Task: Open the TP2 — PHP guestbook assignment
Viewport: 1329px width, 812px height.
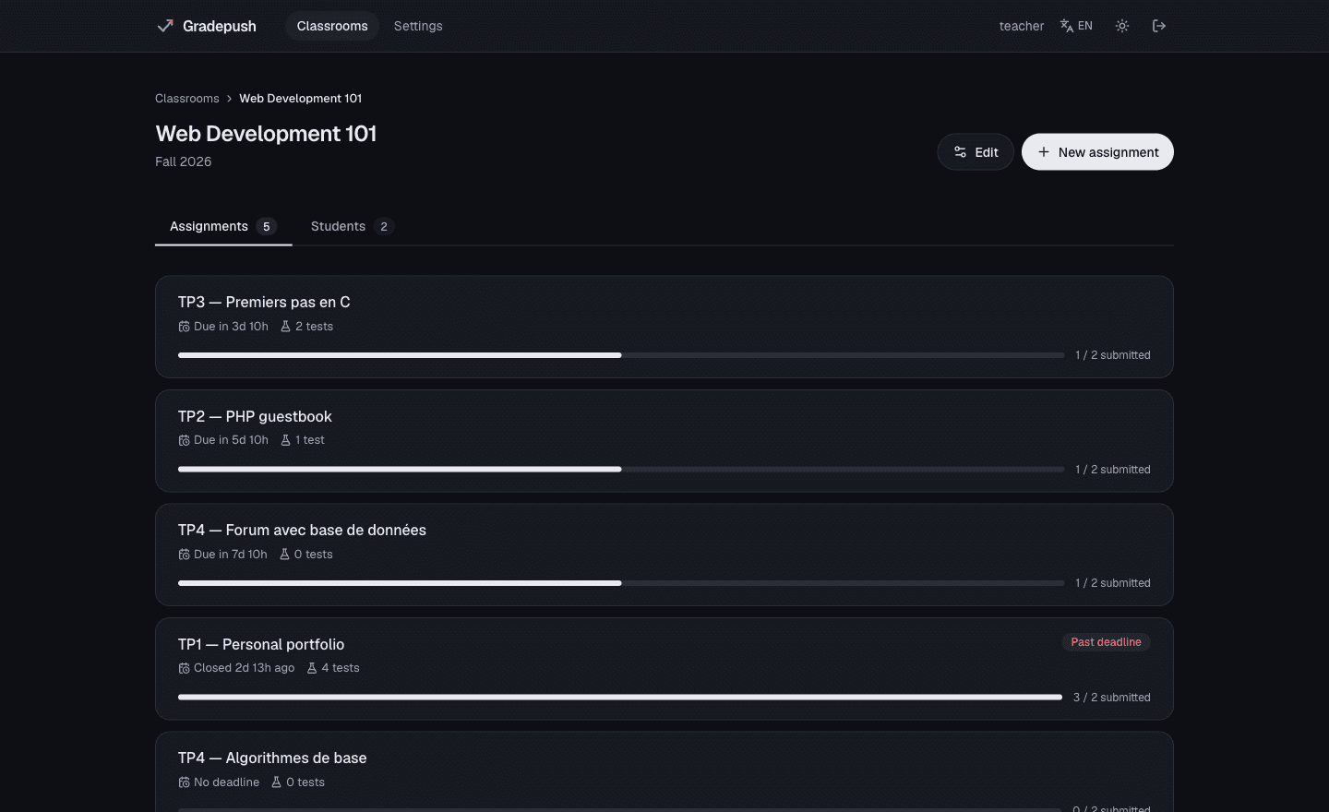Action: (664, 441)
